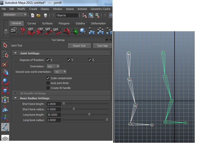Image resolution: width=201 pixels, height=150 pixels.
Task: Click the Show Manipulator tool
Action: (5, 118)
